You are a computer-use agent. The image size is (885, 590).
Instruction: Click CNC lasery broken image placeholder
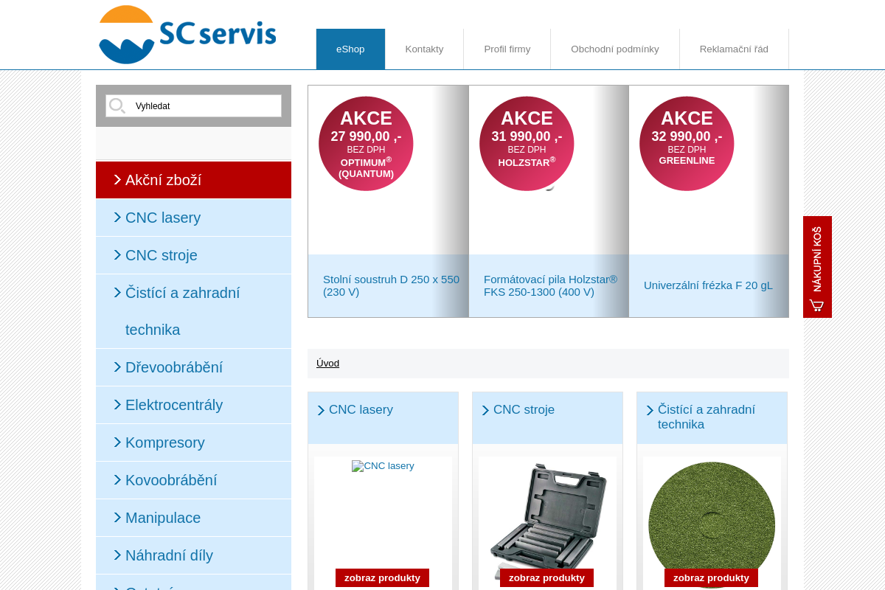click(x=383, y=466)
